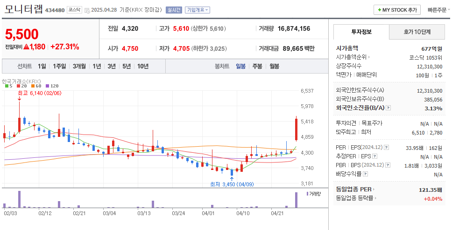Click the purple 120-day moving average legend swatch
This screenshot has height=230, width=452.
pyautogui.click(x=48, y=86)
